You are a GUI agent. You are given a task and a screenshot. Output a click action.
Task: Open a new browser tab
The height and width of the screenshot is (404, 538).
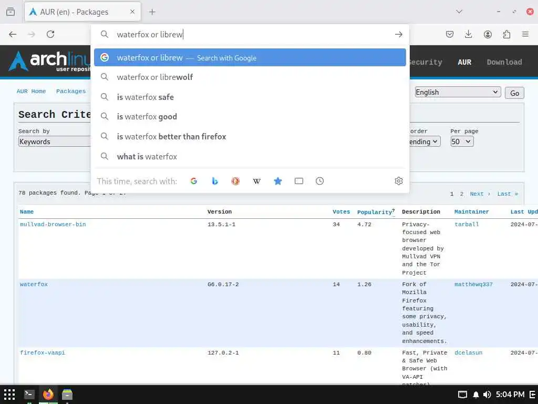(152, 12)
